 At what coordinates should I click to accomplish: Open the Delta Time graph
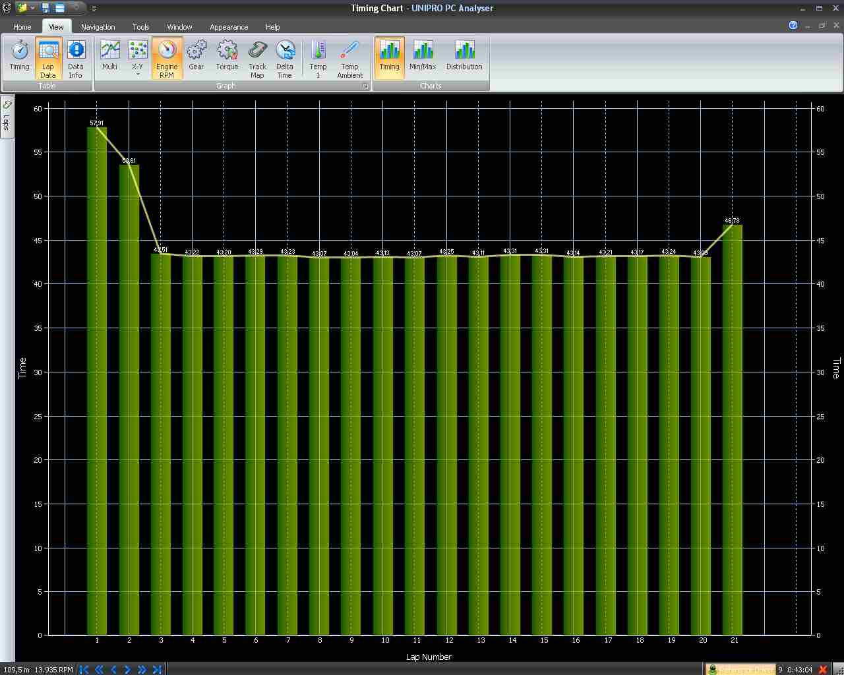click(285, 59)
